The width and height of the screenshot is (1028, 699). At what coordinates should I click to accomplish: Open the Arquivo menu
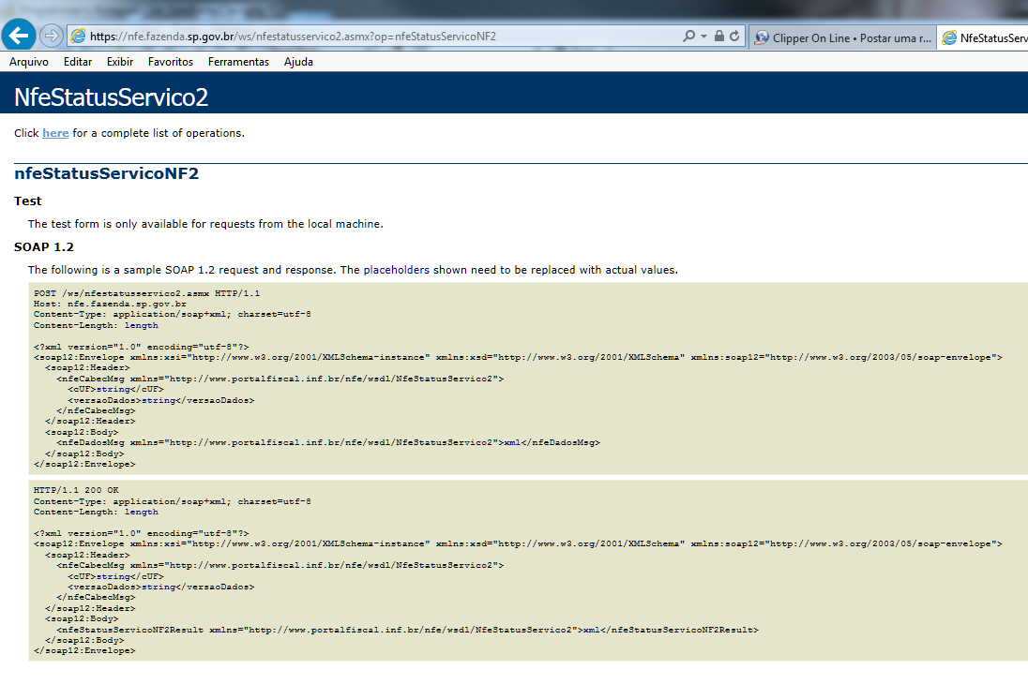pos(29,62)
